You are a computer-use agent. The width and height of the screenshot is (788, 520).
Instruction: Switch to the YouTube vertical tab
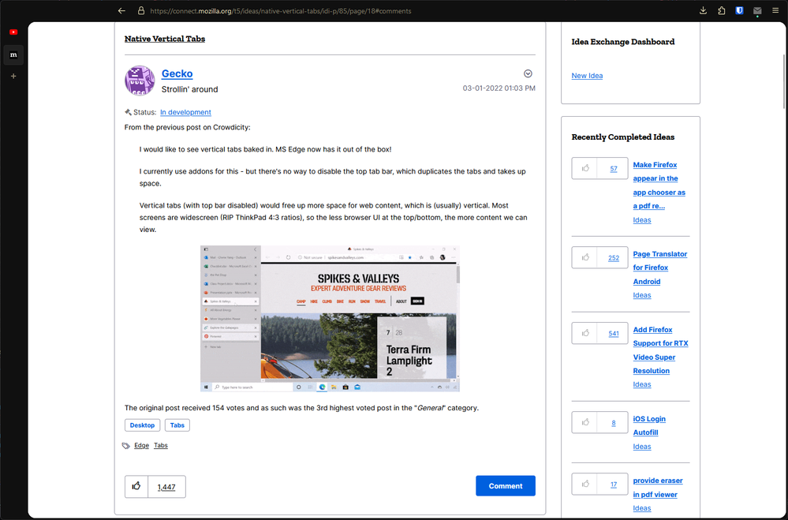tap(13, 32)
